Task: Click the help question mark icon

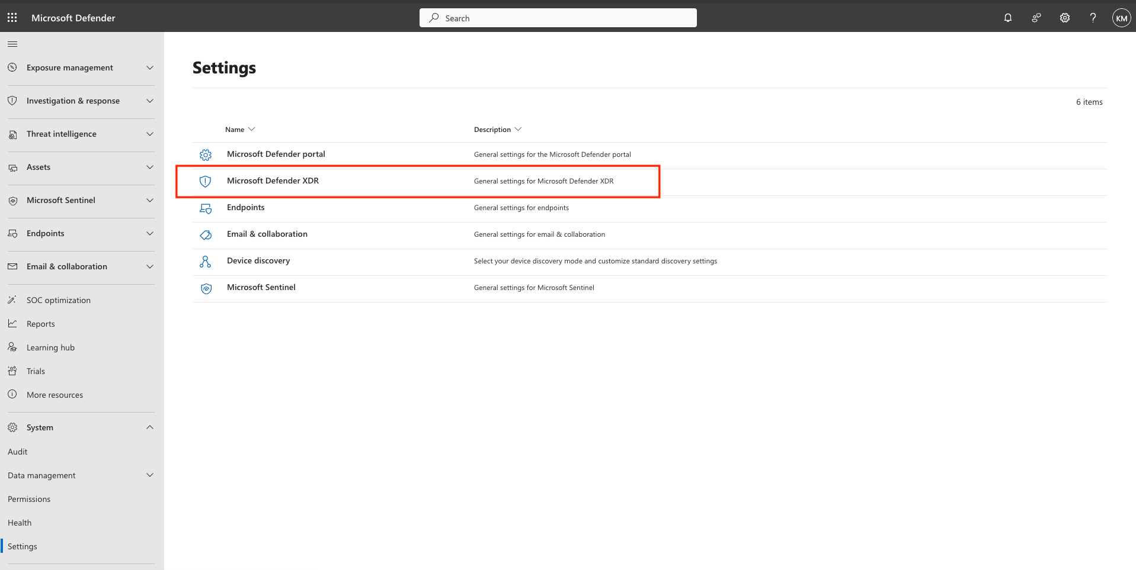Action: click(1093, 18)
